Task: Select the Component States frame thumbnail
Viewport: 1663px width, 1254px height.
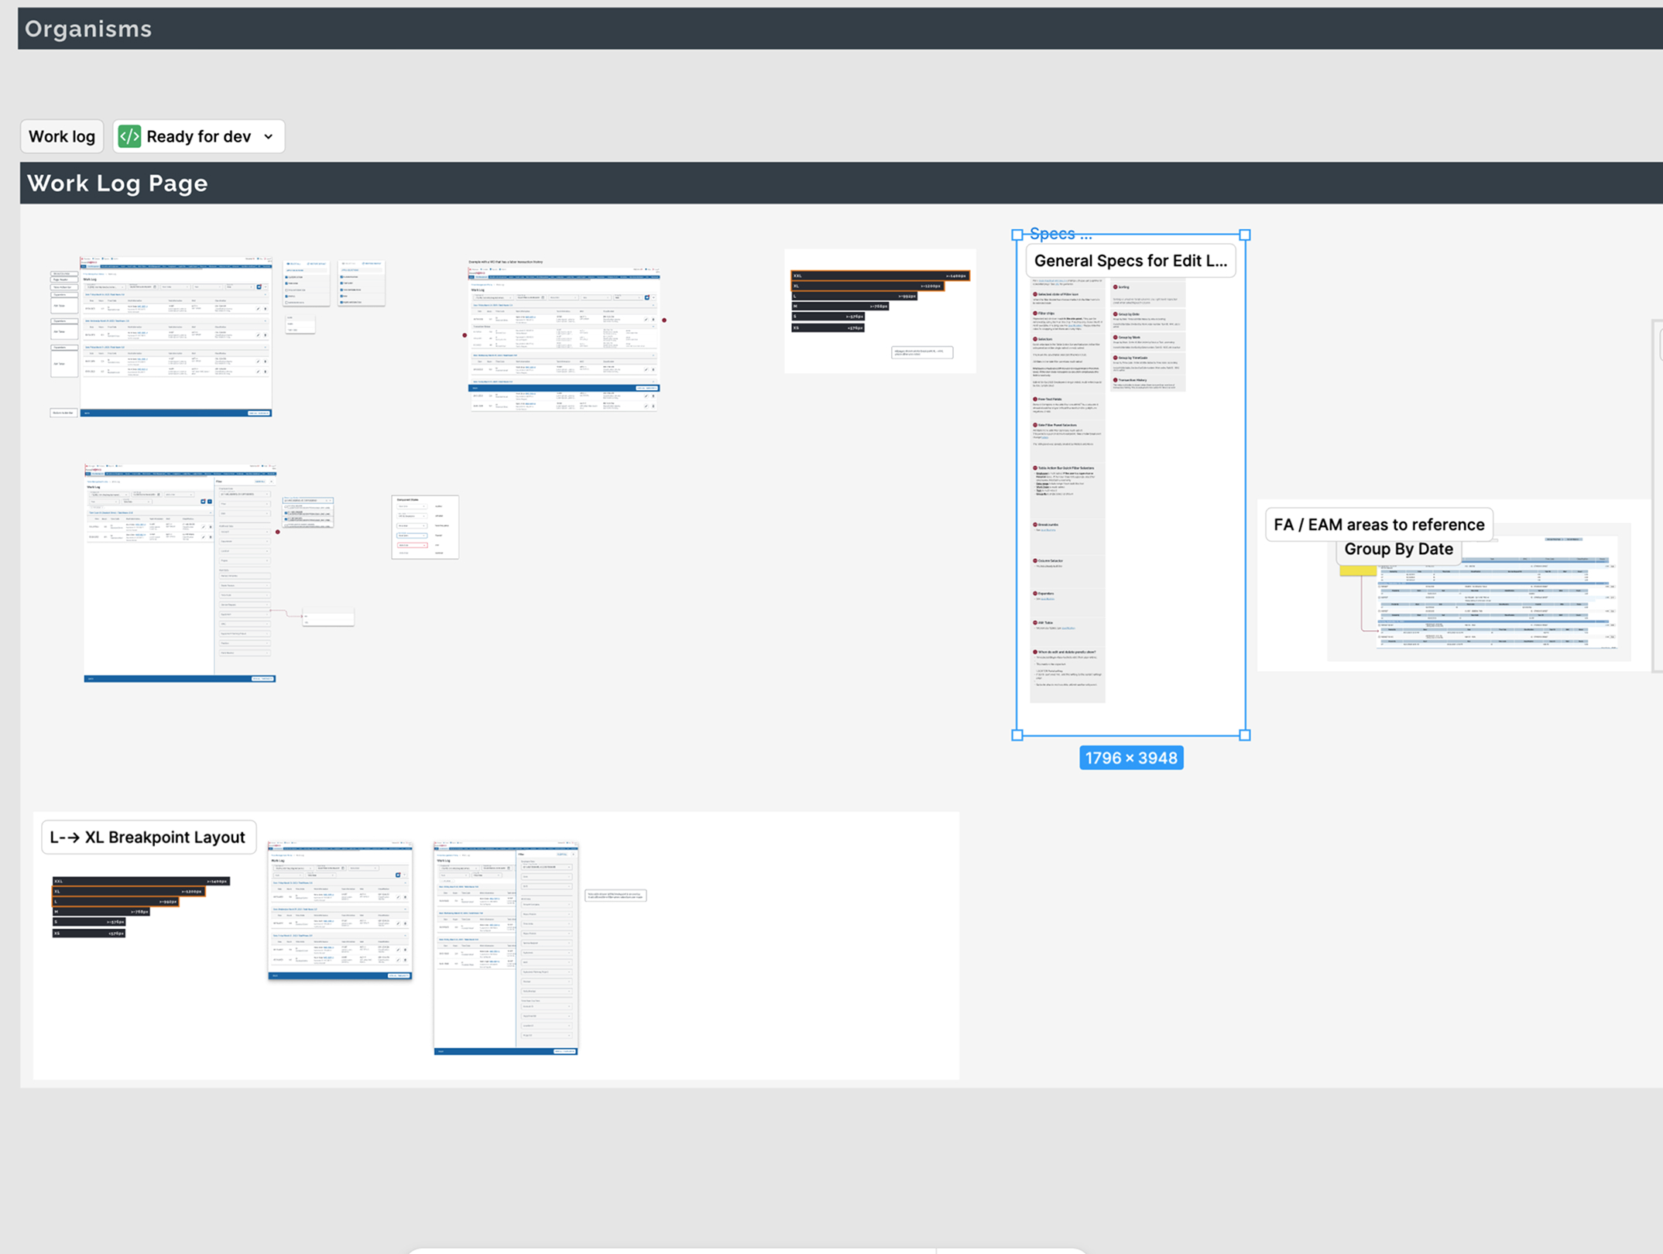Action: 425,527
